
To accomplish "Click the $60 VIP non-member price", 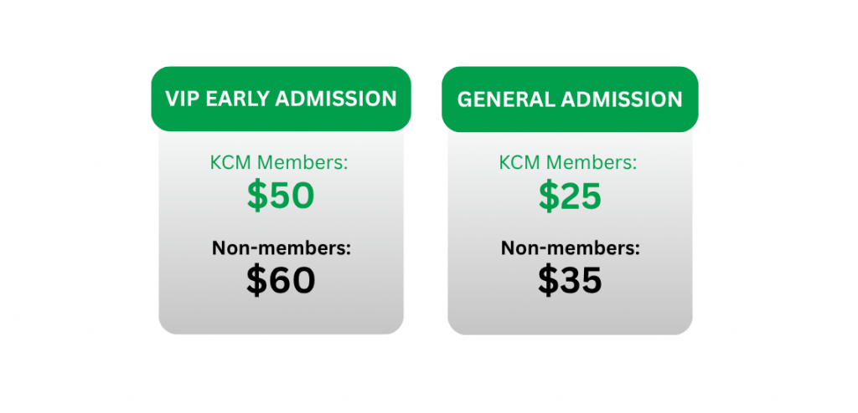I will pyautogui.click(x=281, y=280).
